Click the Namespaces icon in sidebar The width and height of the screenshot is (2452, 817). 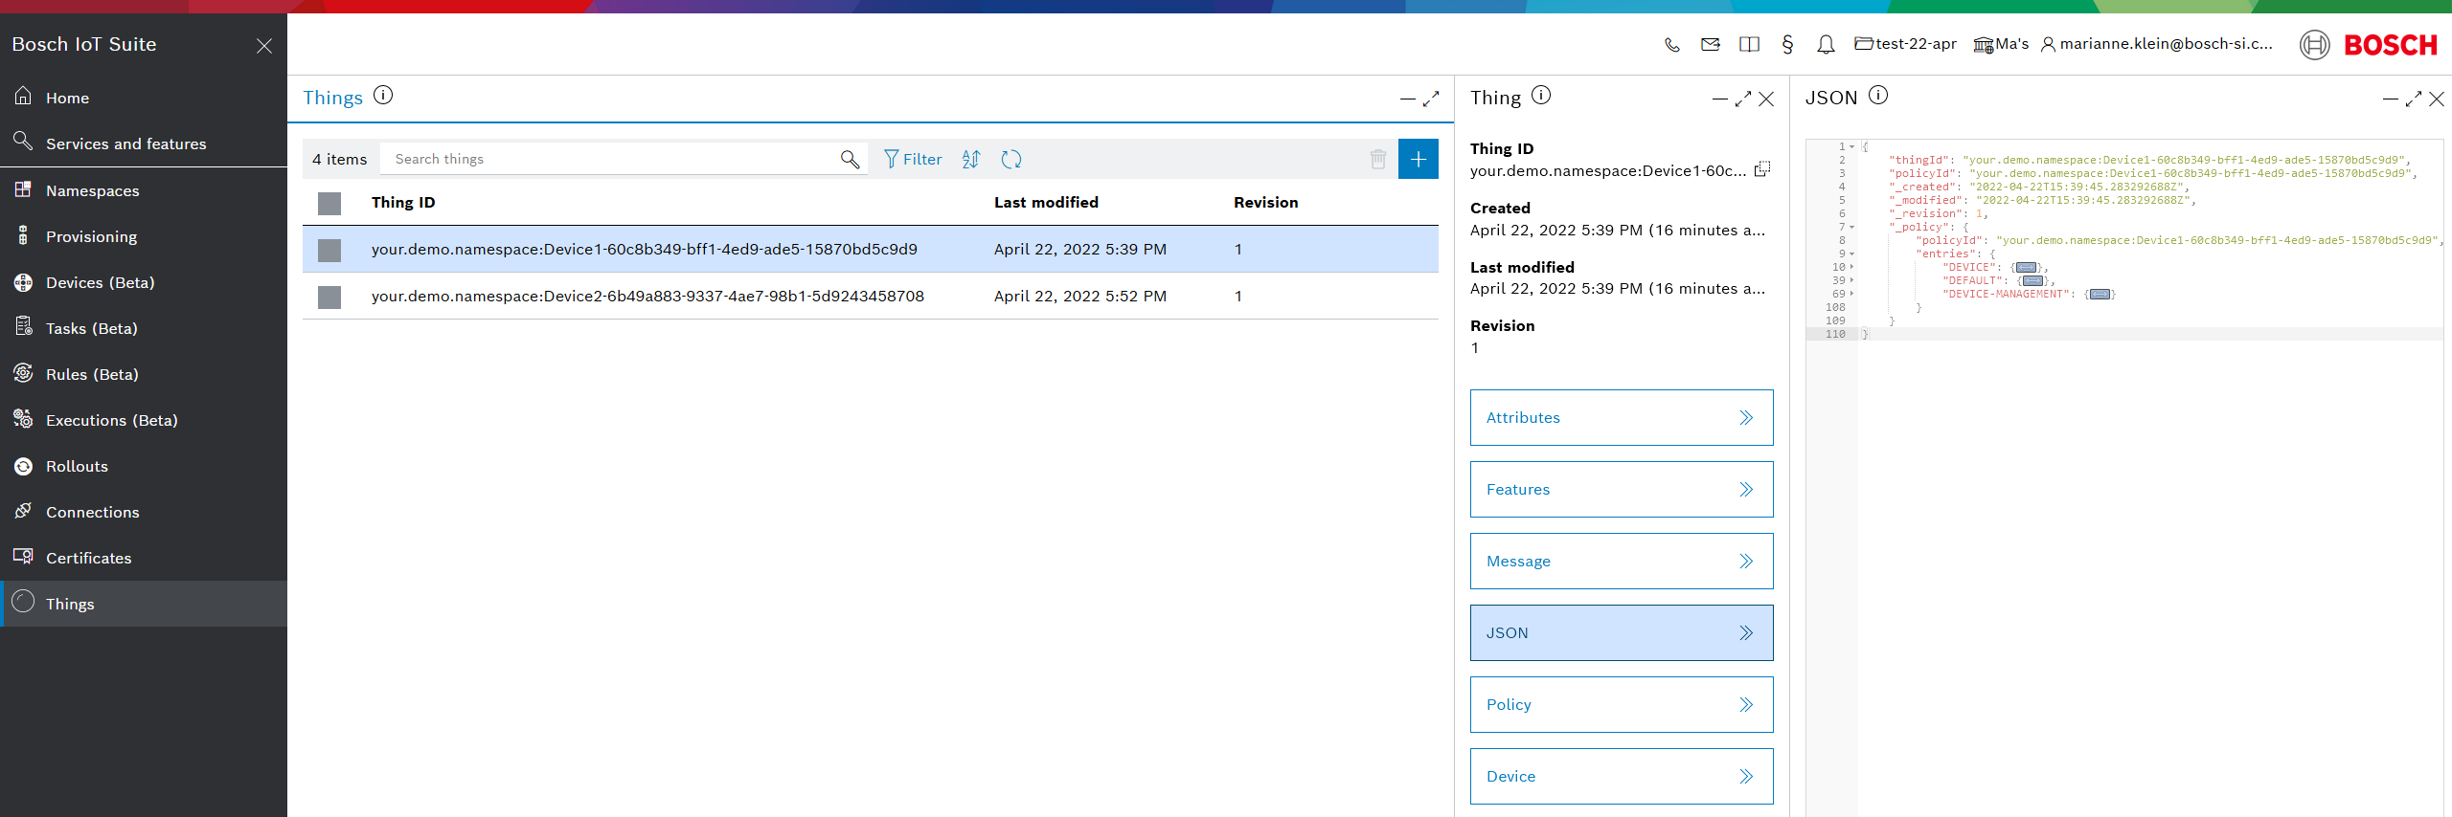(23, 188)
